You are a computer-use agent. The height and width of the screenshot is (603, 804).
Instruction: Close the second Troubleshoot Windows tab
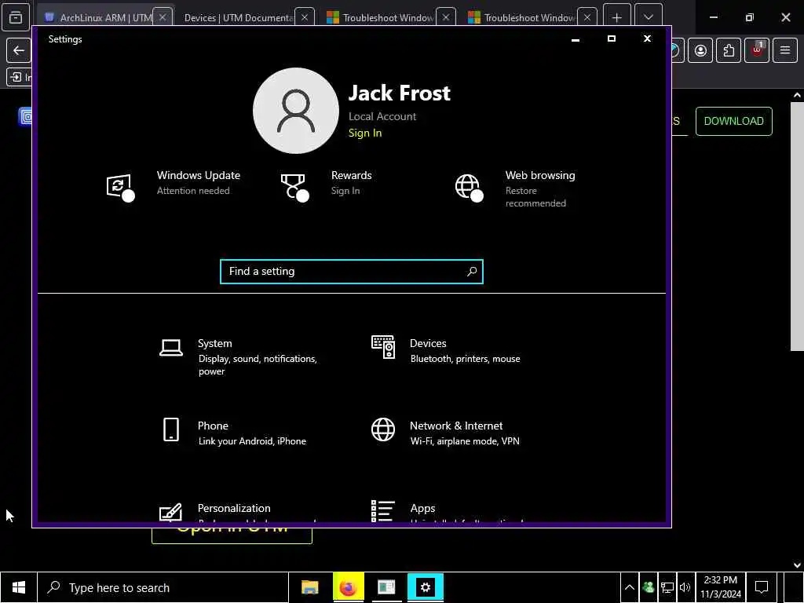point(587,17)
